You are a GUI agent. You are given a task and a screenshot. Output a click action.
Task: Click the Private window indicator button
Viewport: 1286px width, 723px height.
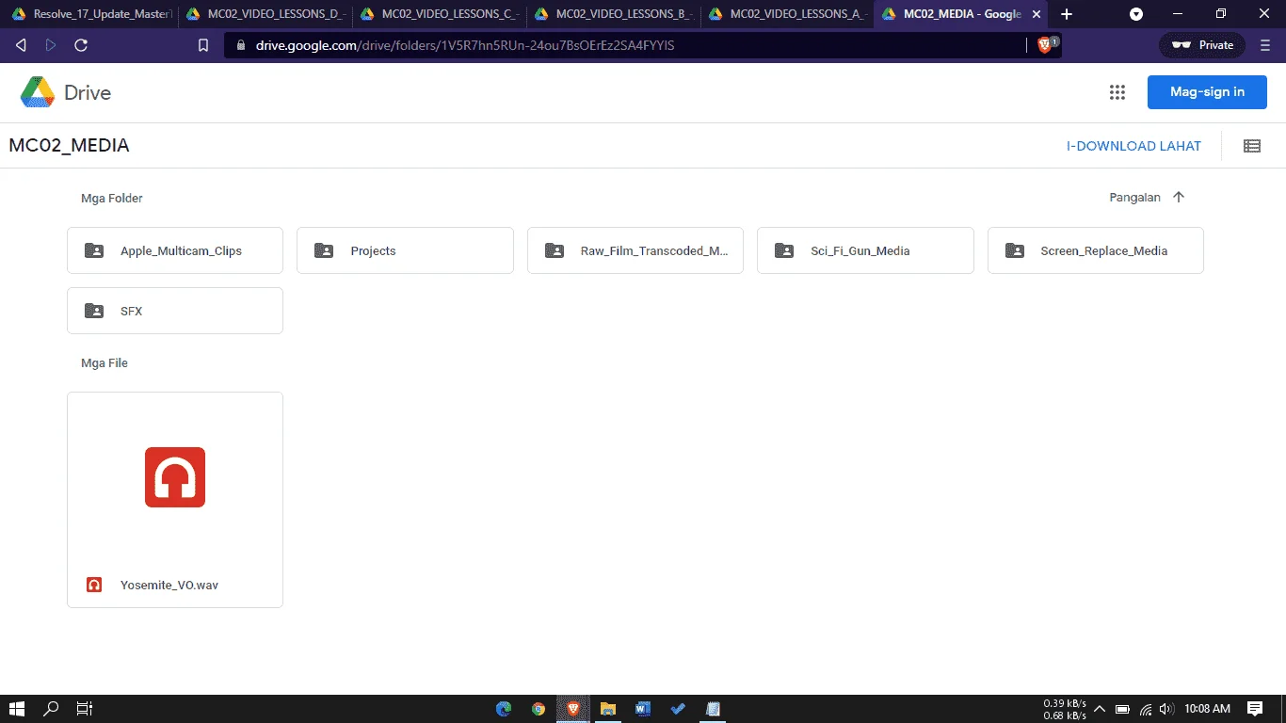pos(1202,45)
